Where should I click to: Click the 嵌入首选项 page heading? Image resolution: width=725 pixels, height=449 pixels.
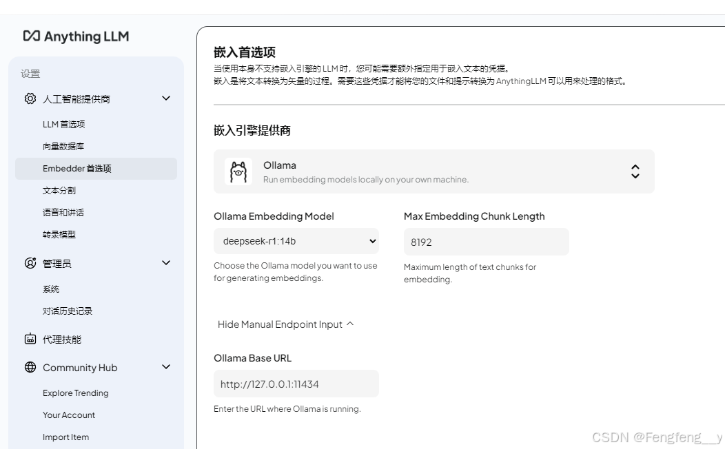[x=245, y=52]
